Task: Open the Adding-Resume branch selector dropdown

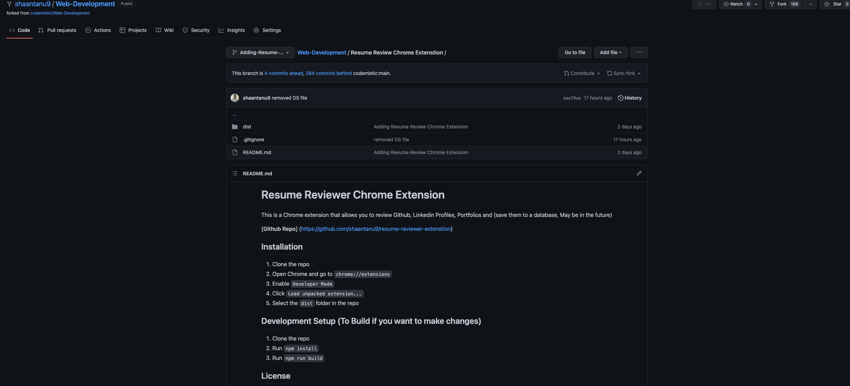Action: [260, 52]
